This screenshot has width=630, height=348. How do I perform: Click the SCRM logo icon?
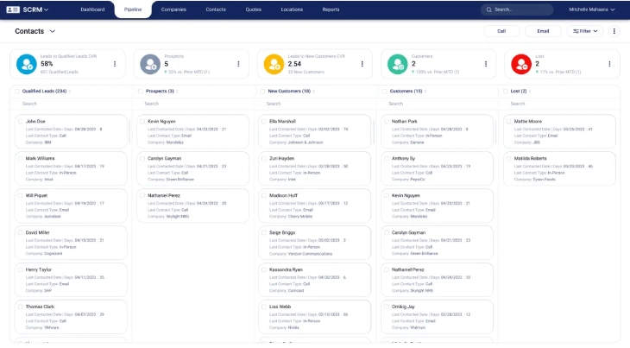[x=13, y=9]
